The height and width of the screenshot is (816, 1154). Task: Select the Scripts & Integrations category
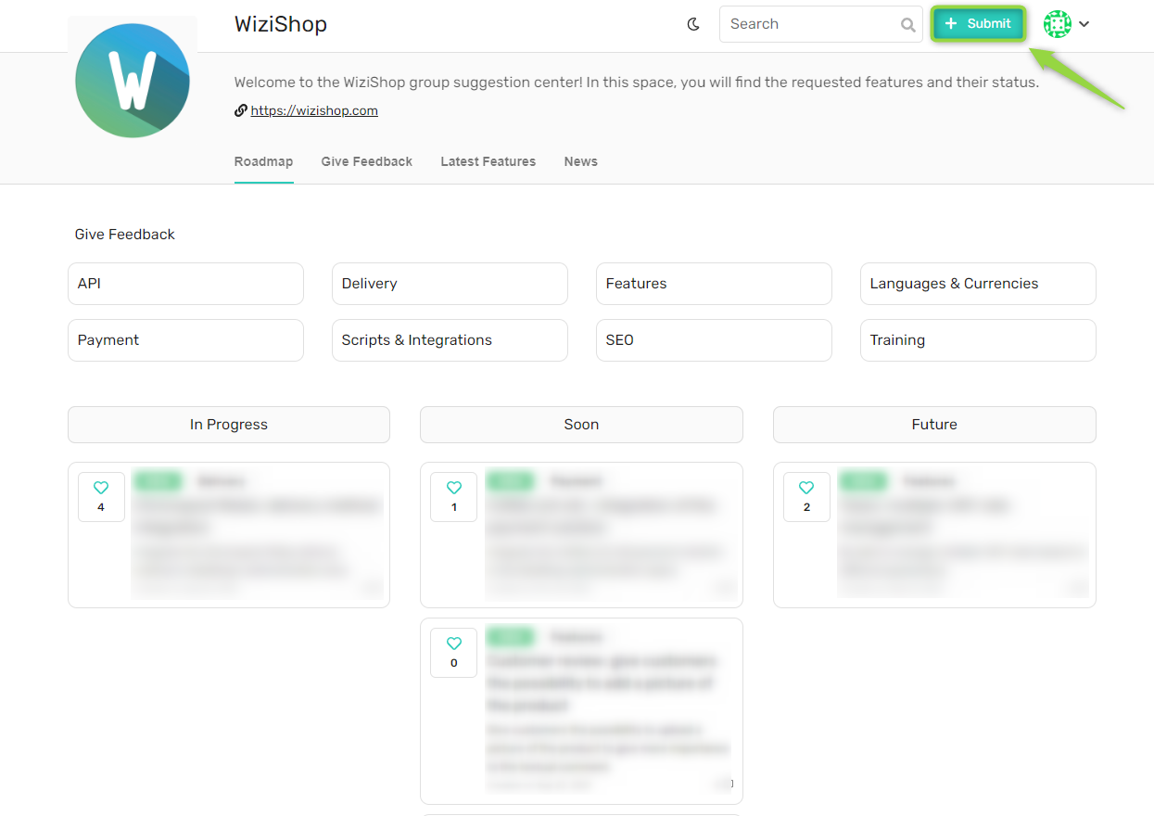point(450,340)
